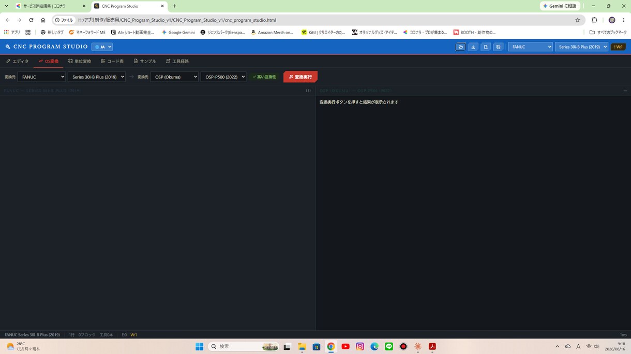Switch to the 工具経路 tab
This screenshot has width=631, height=354.
[177, 61]
